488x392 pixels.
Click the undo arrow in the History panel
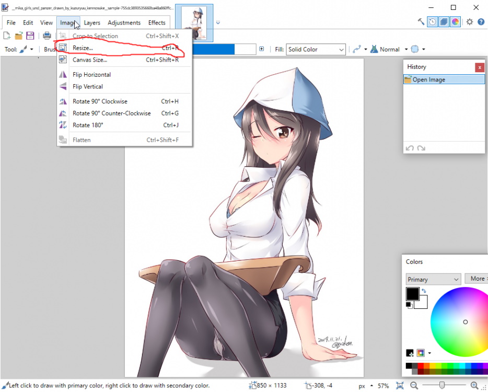410,148
